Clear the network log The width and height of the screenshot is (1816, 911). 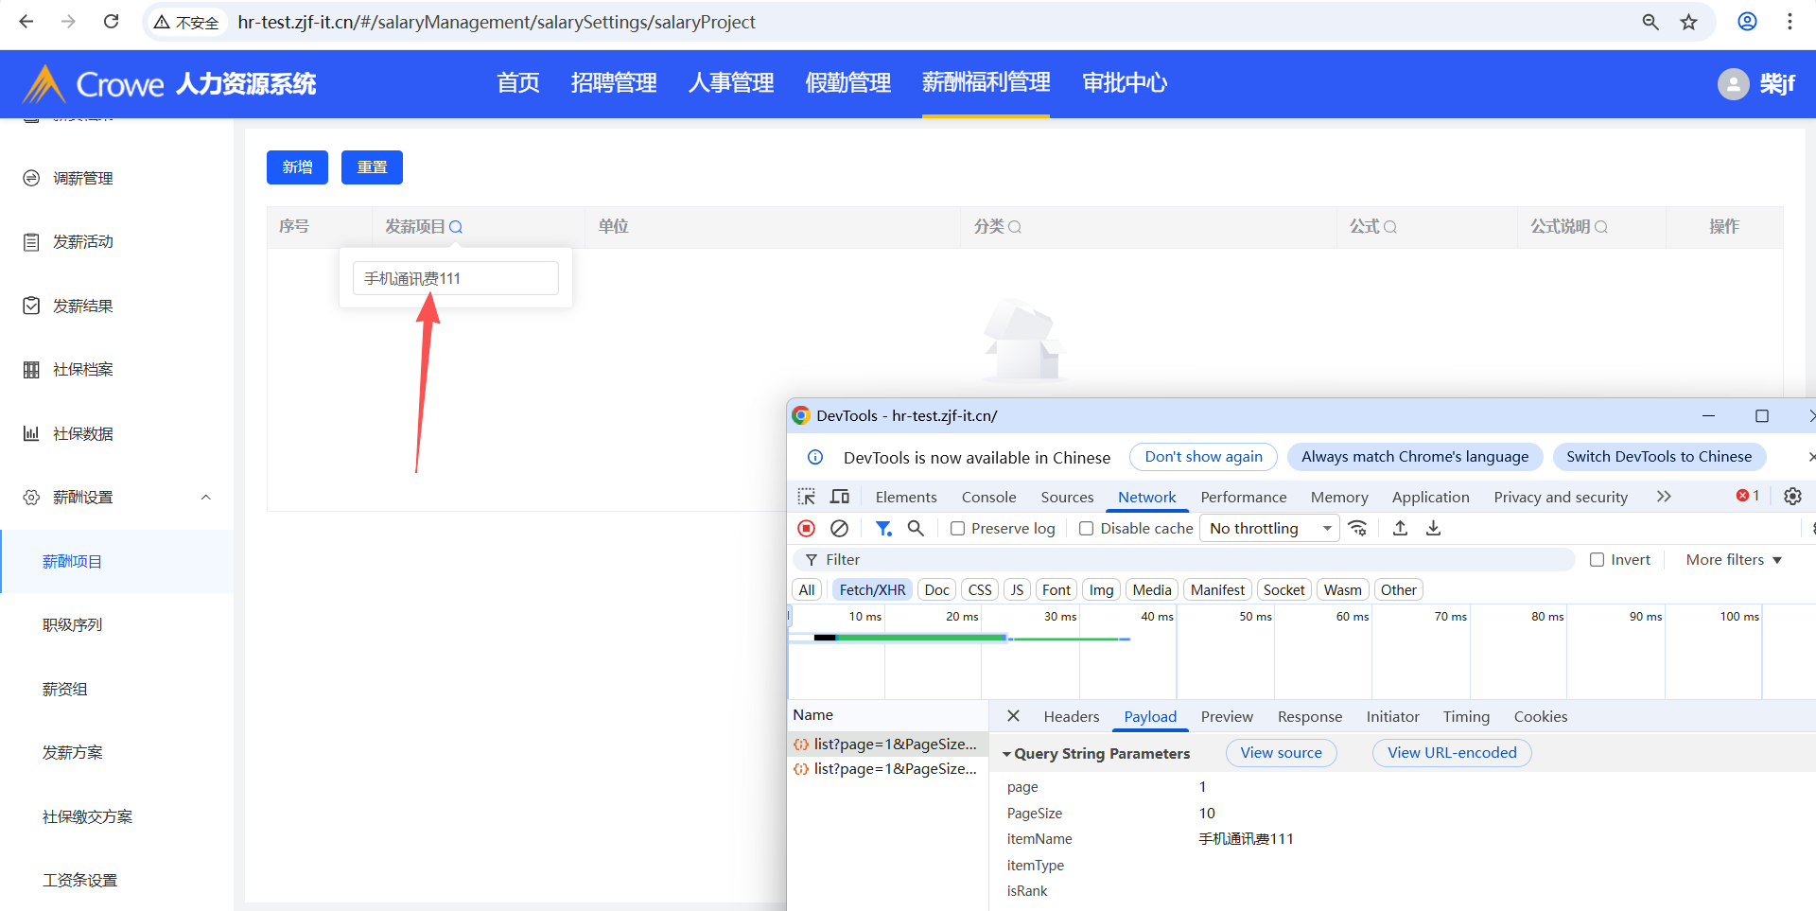pyautogui.click(x=839, y=529)
